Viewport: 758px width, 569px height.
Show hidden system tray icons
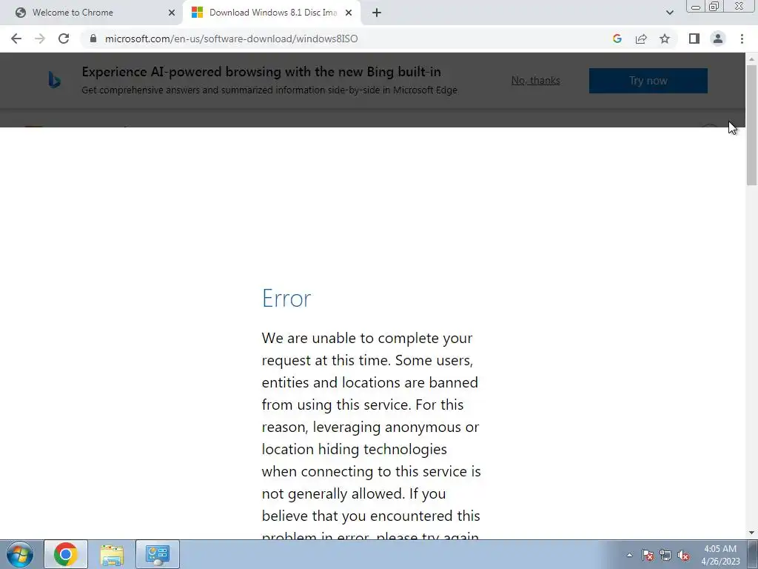pyautogui.click(x=629, y=555)
